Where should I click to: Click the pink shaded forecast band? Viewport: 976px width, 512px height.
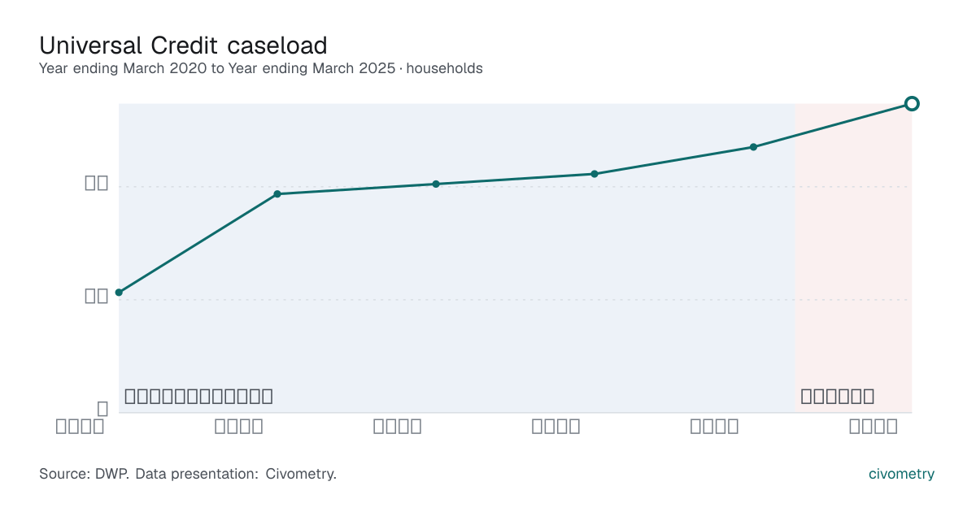(x=853, y=258)
